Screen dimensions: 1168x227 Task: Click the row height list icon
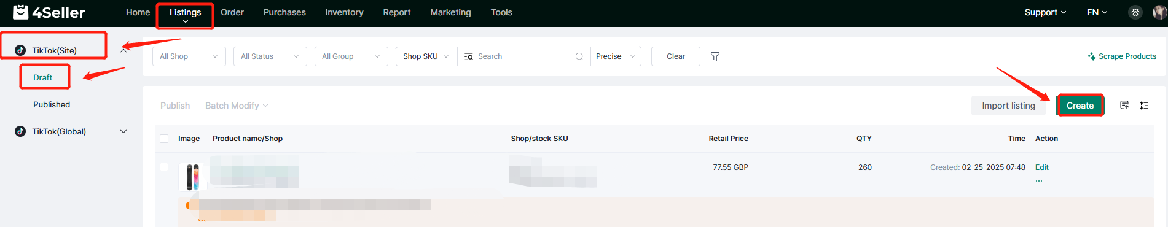point(1144,106)
